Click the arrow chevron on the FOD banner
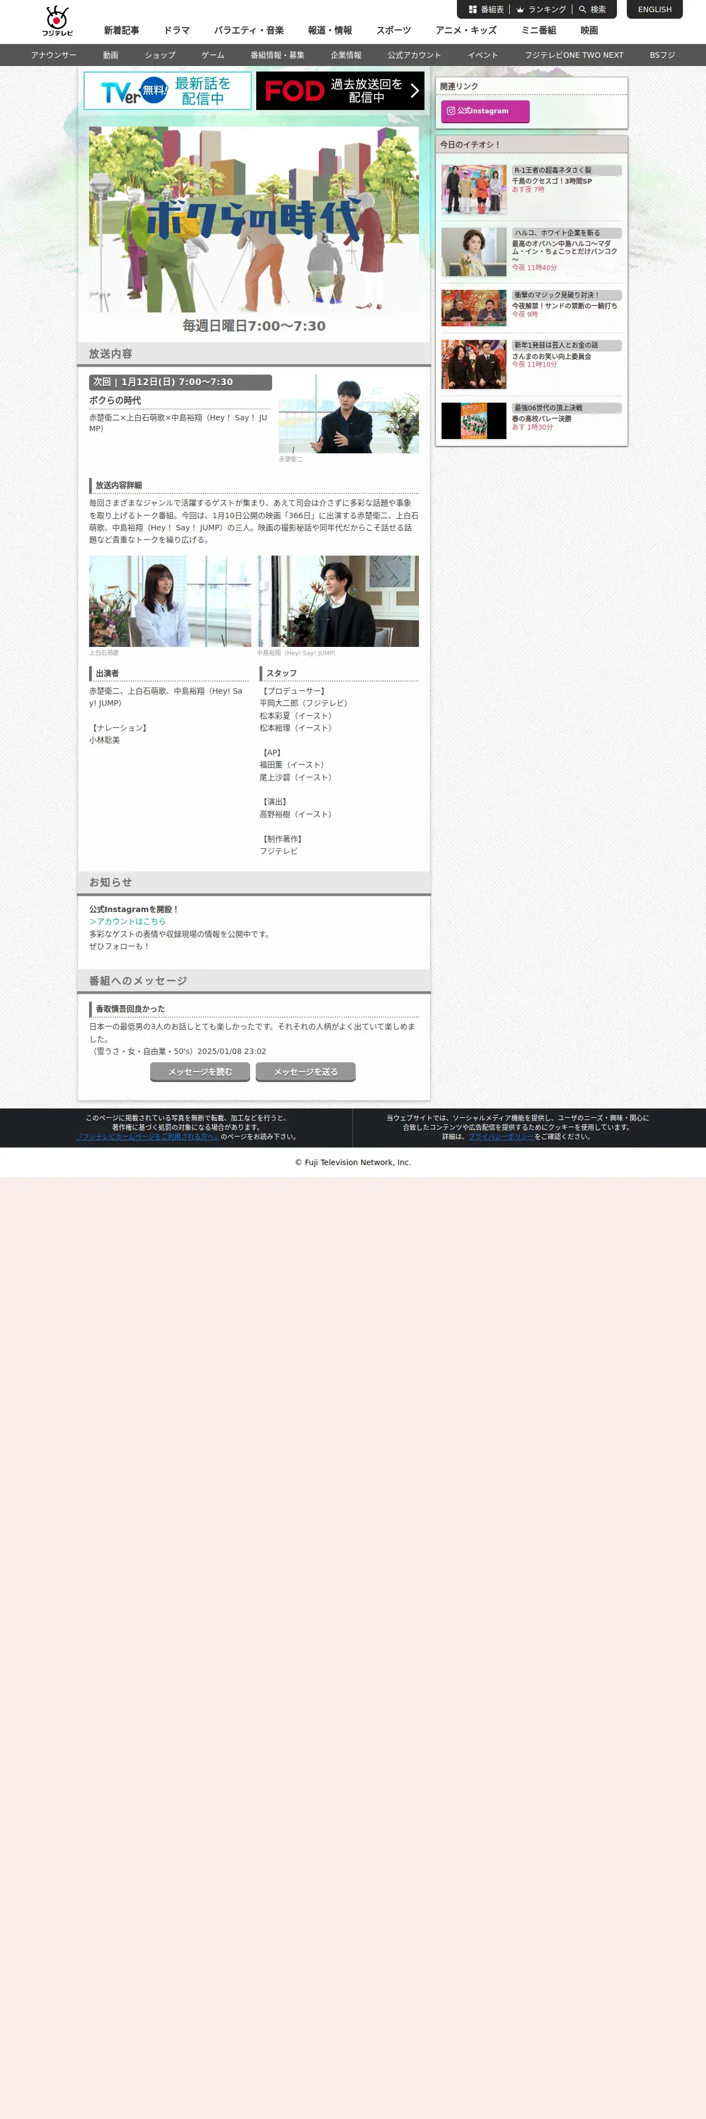 pyautogui.click(x=414, y=90)
